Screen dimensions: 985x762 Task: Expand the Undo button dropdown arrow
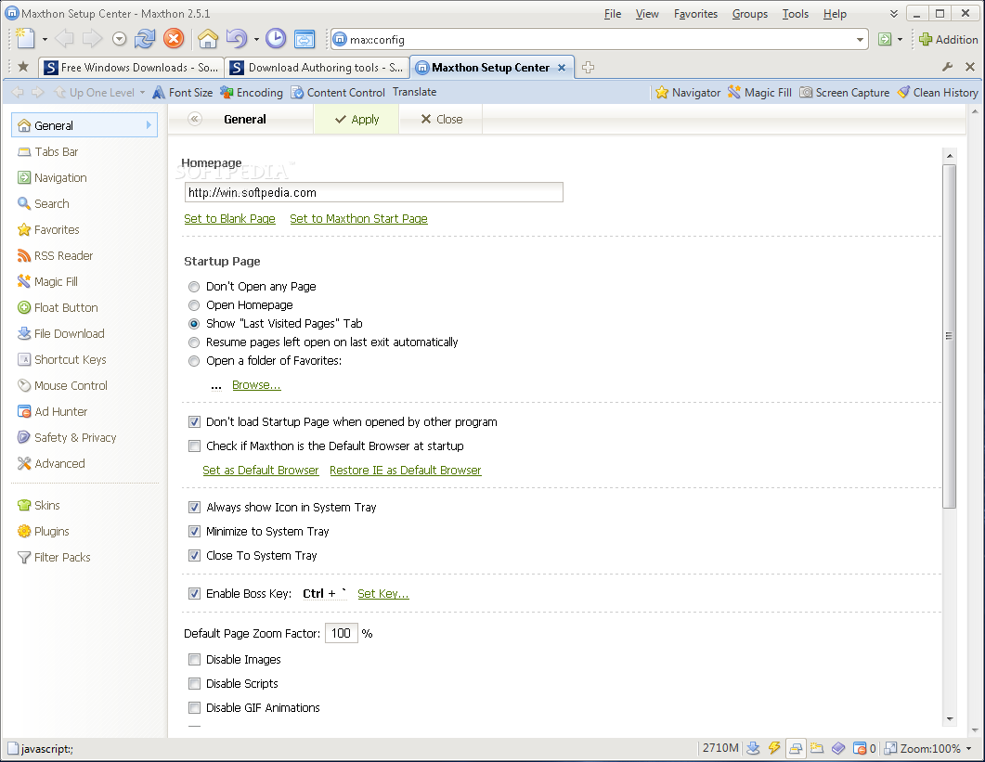256,40
